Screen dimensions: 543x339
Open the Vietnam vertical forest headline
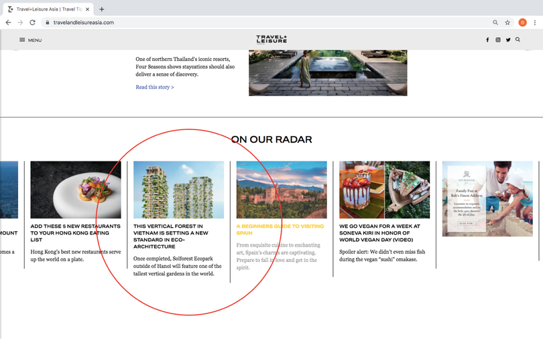pyautogui.click(x=171, y=236)
